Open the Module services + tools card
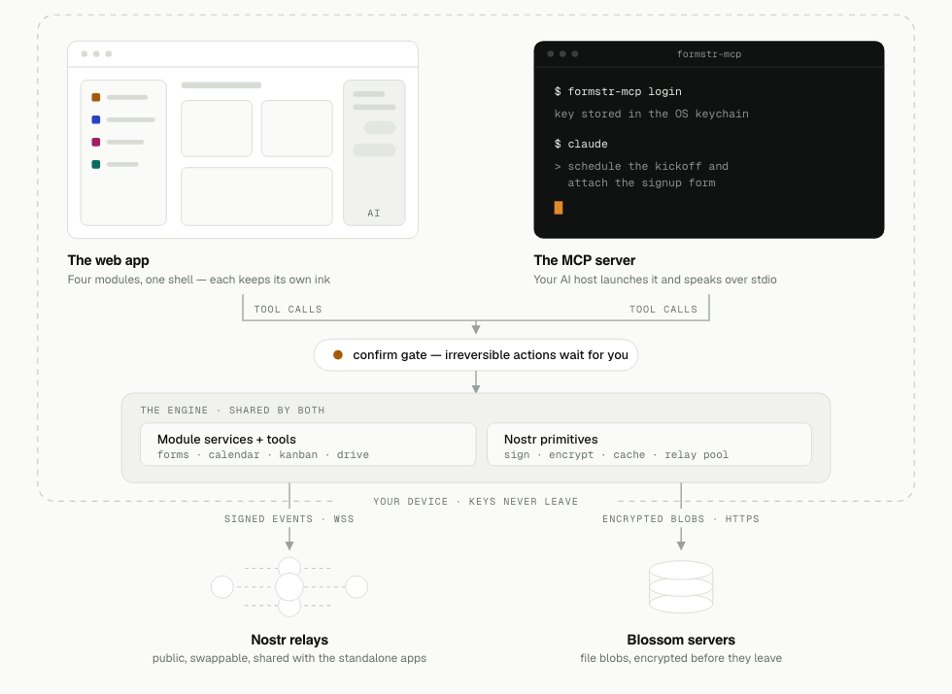This screenshot has width=952, height=694. (308, 445)
